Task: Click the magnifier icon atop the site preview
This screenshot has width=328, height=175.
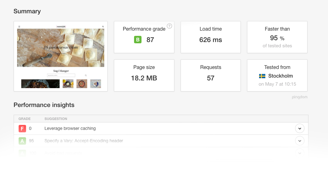Action: (x=103, y=27)
